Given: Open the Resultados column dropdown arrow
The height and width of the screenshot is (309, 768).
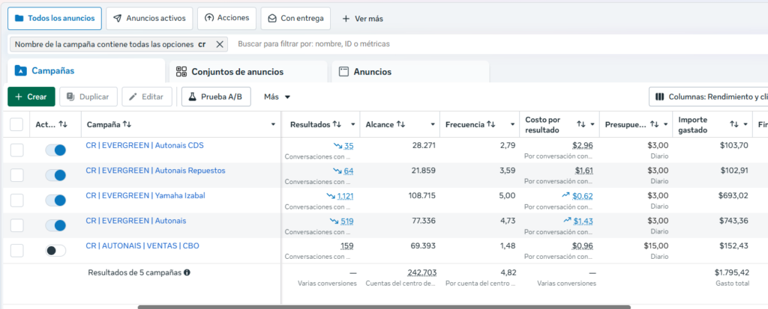Looking at the screenshot, I should [x=352, y=125].
